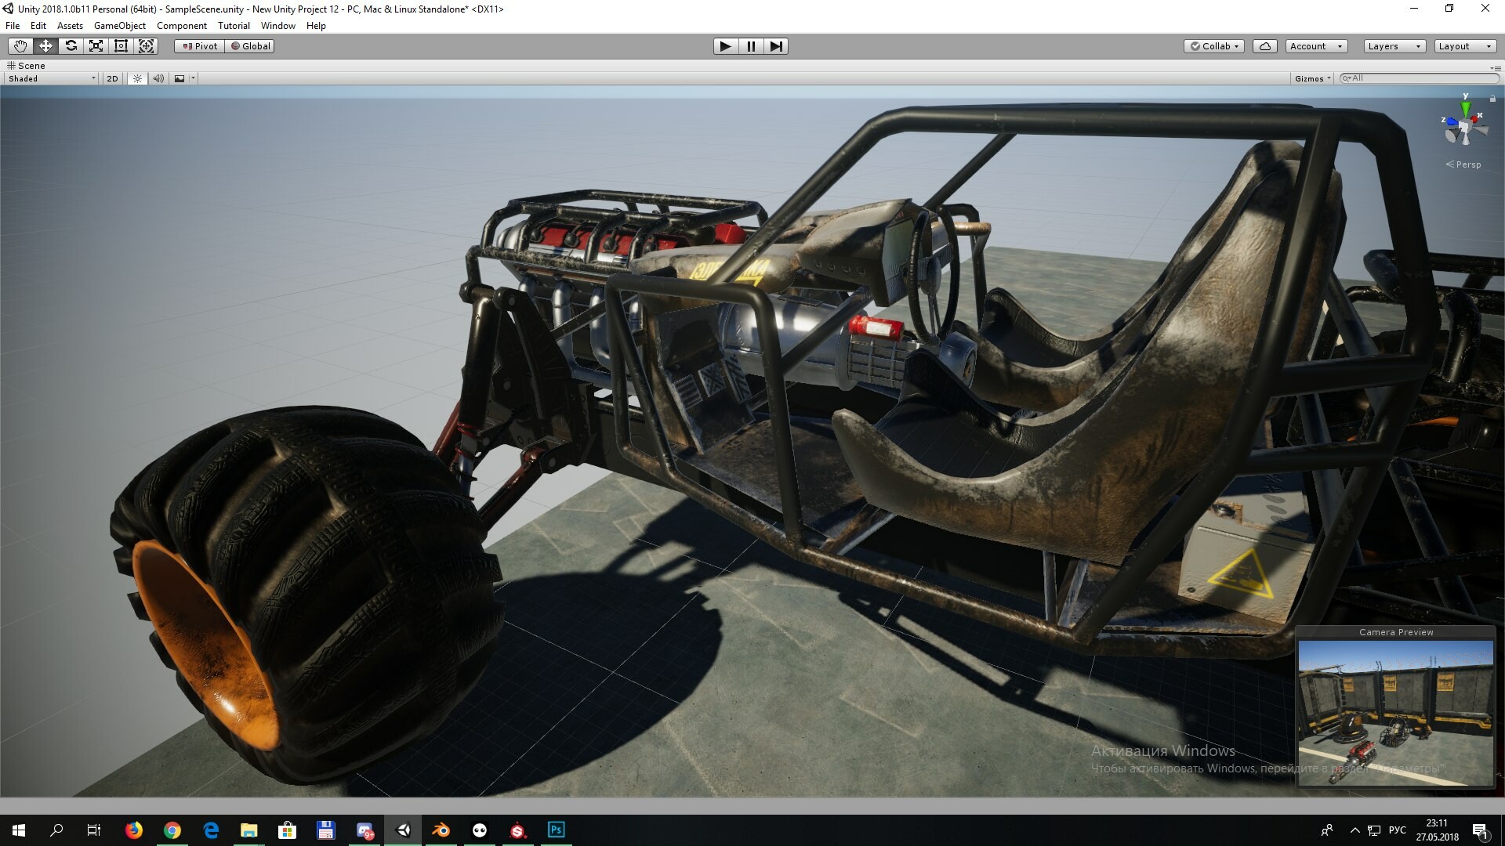The image size is (1505, 846).
Task: Open the Component menu
Action: click(x=181, y=26)
